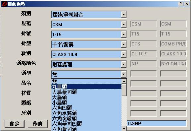Expand the 針型 十字/割溝 dropdown arrow
This screenshot has width=191, height=131.
tap(123, 44)
